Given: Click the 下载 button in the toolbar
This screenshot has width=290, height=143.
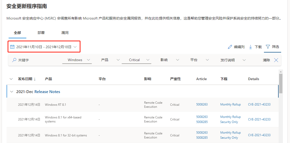Looking at the screenshot, I should [255, 47].
